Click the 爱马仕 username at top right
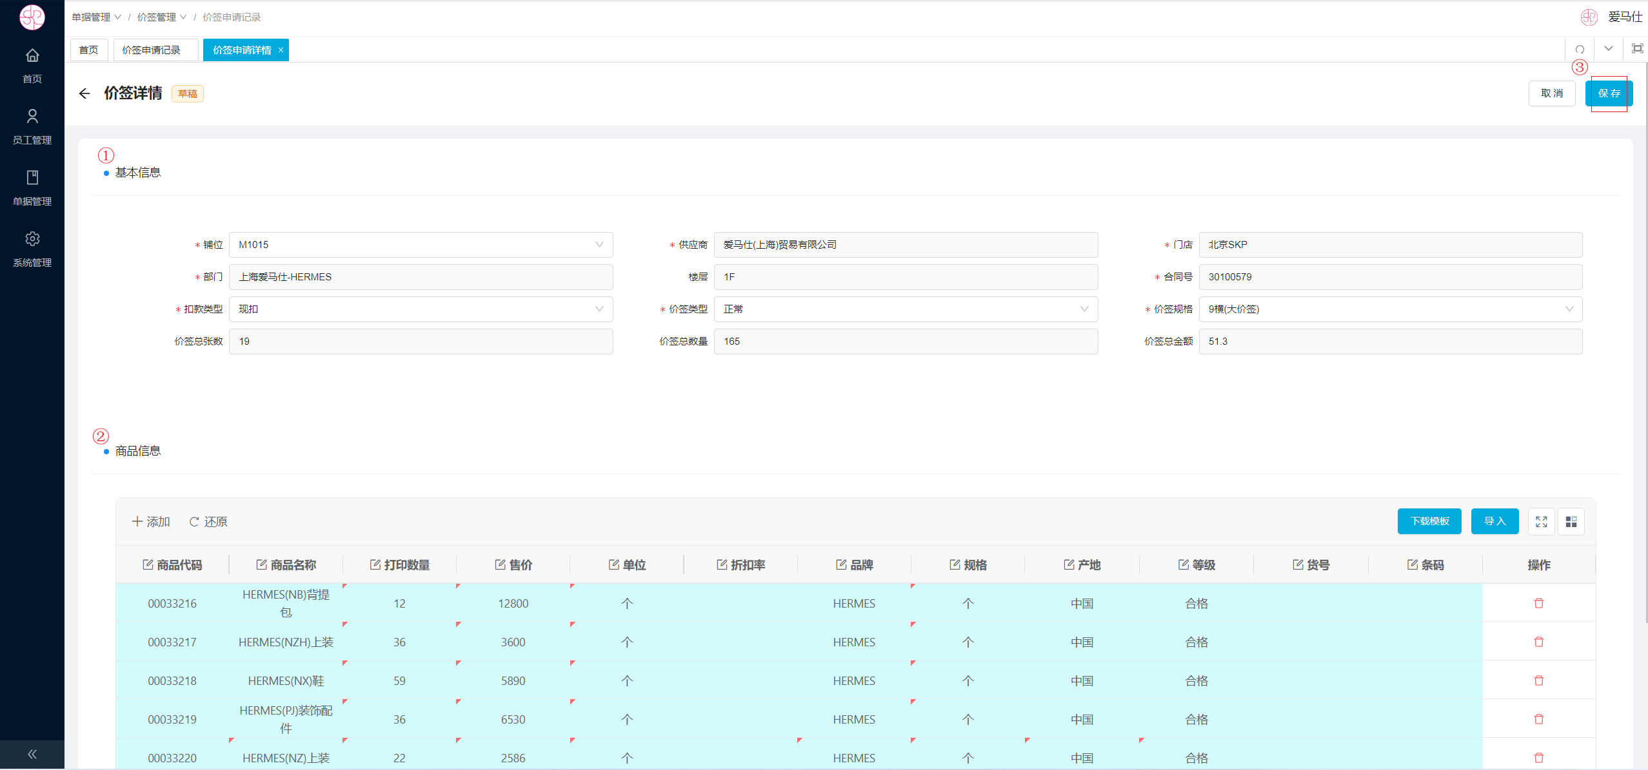The height and width of the screenshot is (770, 1648). coord(1625,17)
